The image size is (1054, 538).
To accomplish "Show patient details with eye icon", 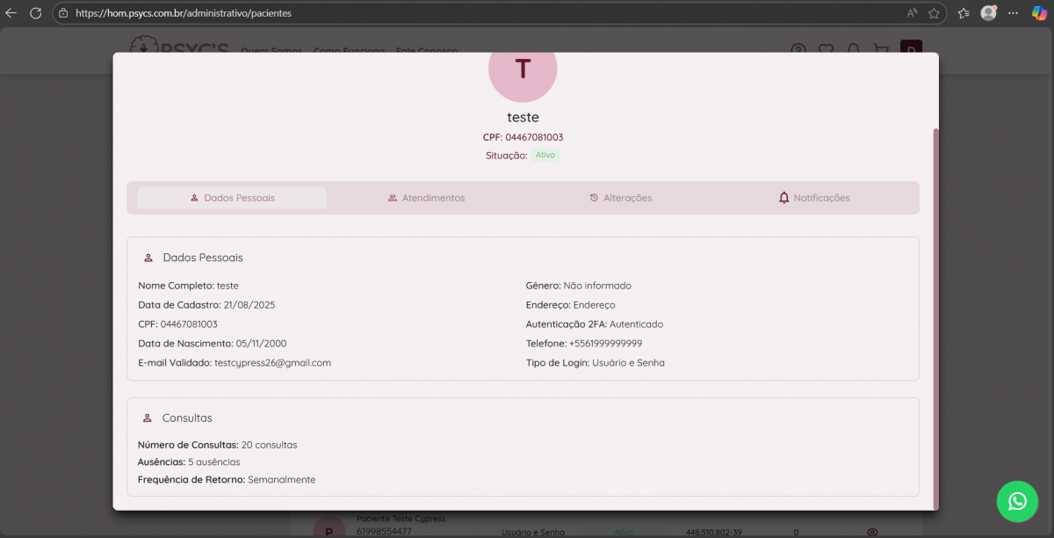I will click(x=872, y=532).
